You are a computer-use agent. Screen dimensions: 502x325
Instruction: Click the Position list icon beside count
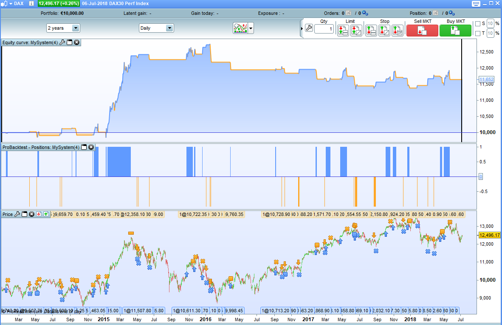pyautogui.click(x=435, y=13)
